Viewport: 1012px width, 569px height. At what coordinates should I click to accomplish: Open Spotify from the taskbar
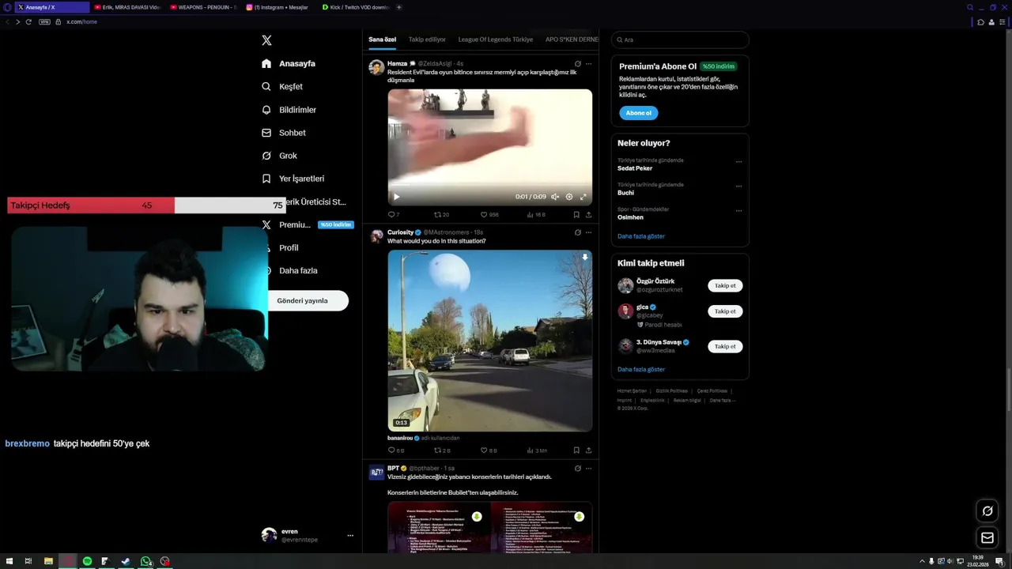pos(87,561)
